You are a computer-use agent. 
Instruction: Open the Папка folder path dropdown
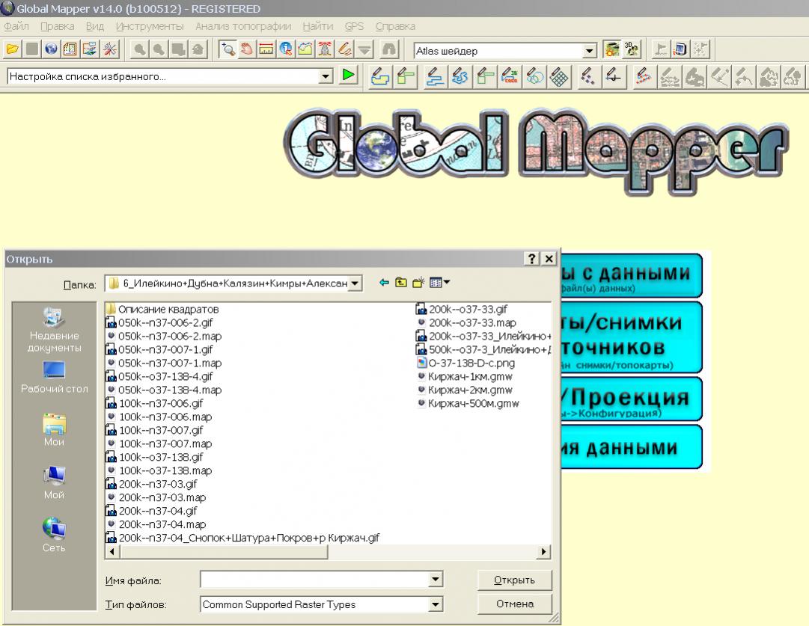(355, 283)
